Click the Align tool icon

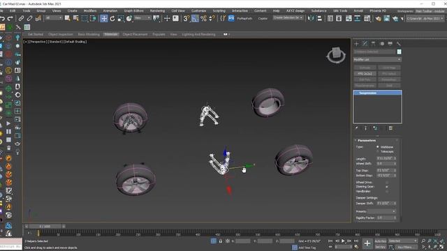click(x=320, y=19)
